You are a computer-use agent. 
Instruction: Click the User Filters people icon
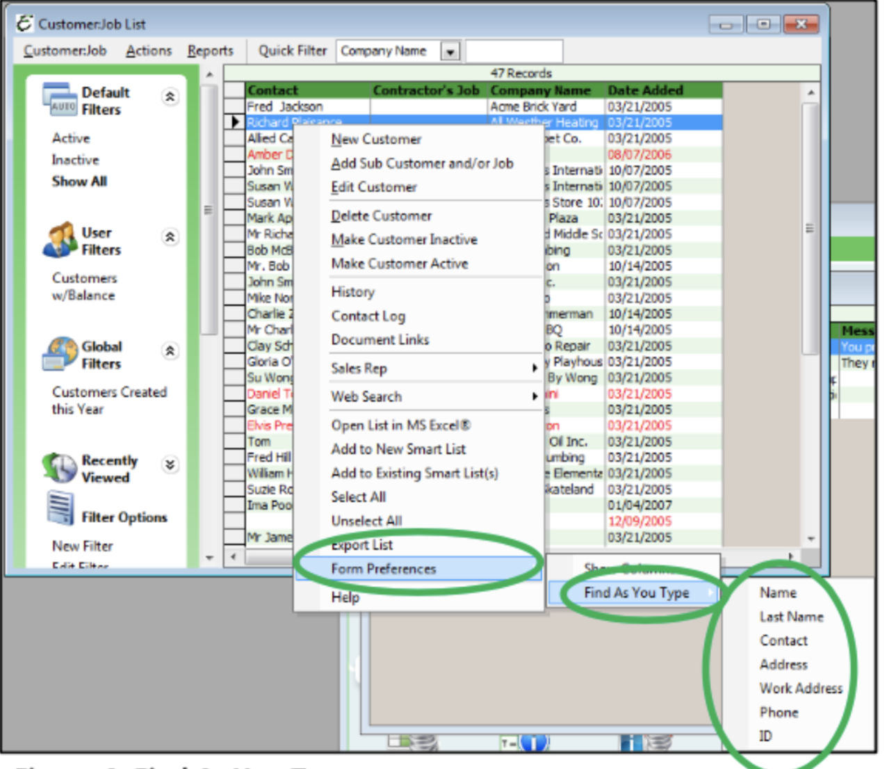(x=60, y=239)
